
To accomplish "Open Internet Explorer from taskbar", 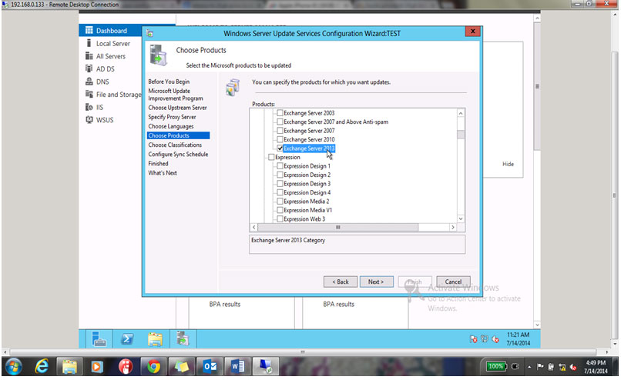I will [x=41, y=367].
